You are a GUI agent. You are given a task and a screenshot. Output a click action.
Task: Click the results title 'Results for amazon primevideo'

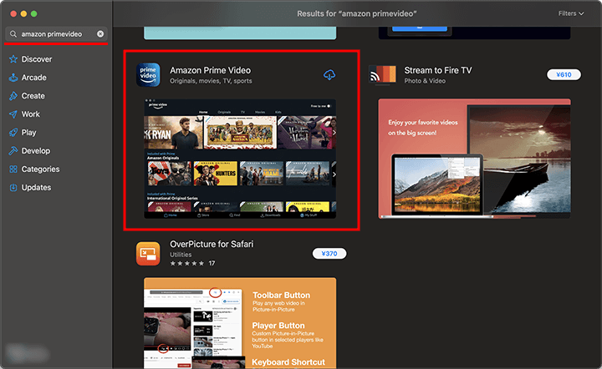pos(357,14)
